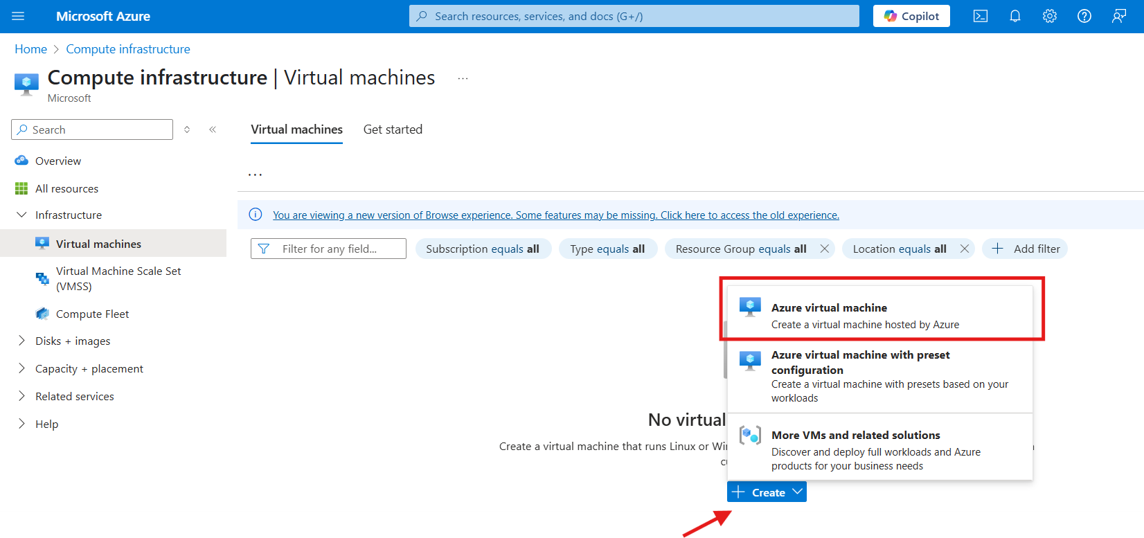Open Type equals all filter

pyautogui.click(x=607, y=249)
